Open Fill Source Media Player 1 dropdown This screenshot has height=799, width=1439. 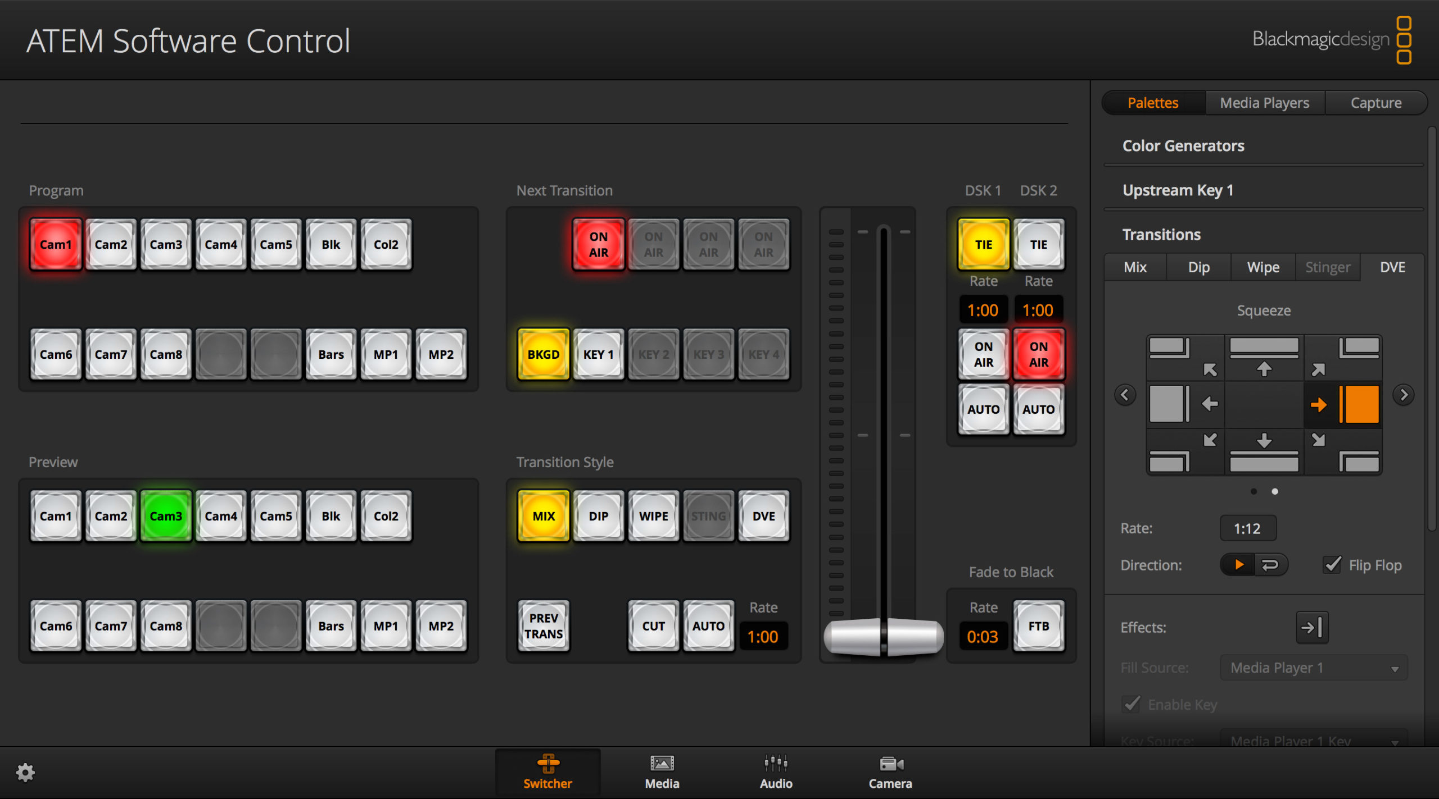[1313, 668]
